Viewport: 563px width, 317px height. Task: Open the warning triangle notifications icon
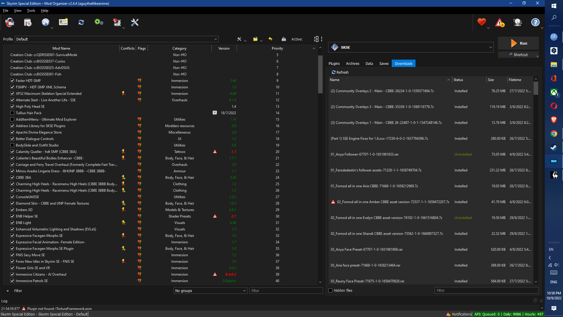[500, 22]
